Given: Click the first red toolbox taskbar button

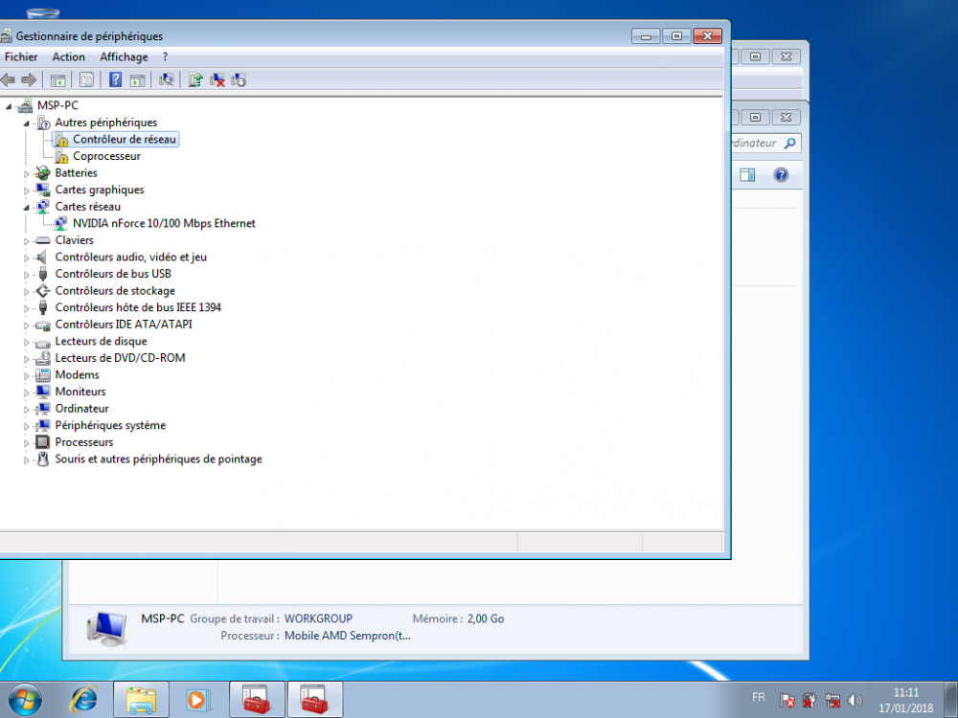Looking at the screenshot, I should [257, 700].
